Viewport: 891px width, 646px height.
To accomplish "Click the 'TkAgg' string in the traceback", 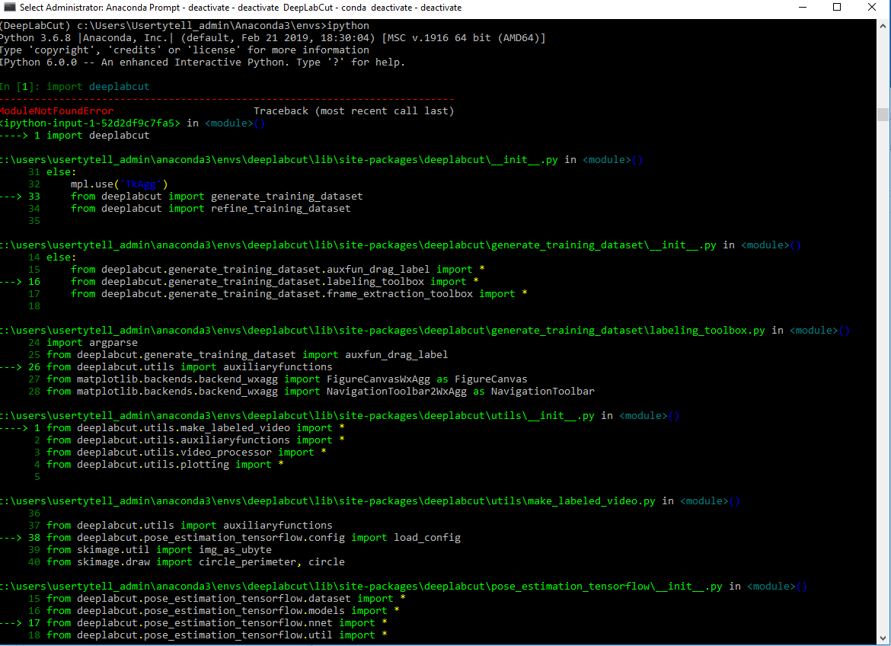I will point(140,184).
